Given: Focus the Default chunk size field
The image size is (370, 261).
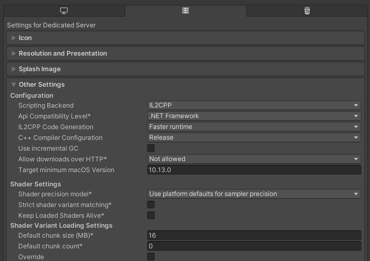Looking at the screenshot, I should [x=254, y=235].
